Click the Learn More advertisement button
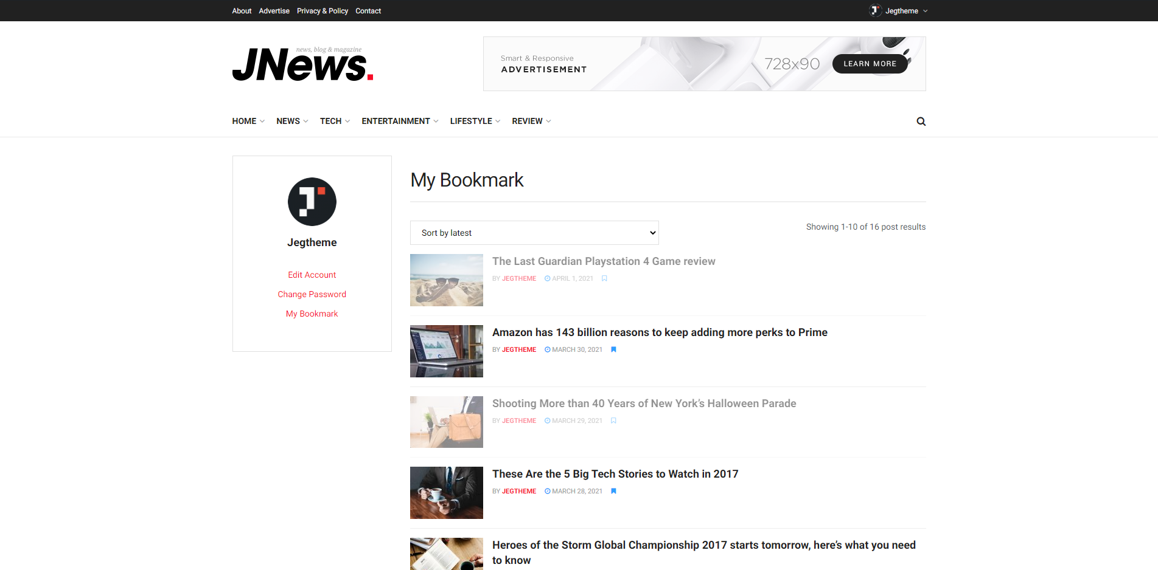1158x570 pixels. click(x=869, y=64)
